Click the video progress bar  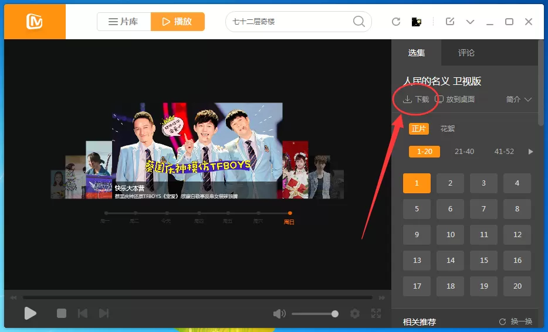point(198,297)
